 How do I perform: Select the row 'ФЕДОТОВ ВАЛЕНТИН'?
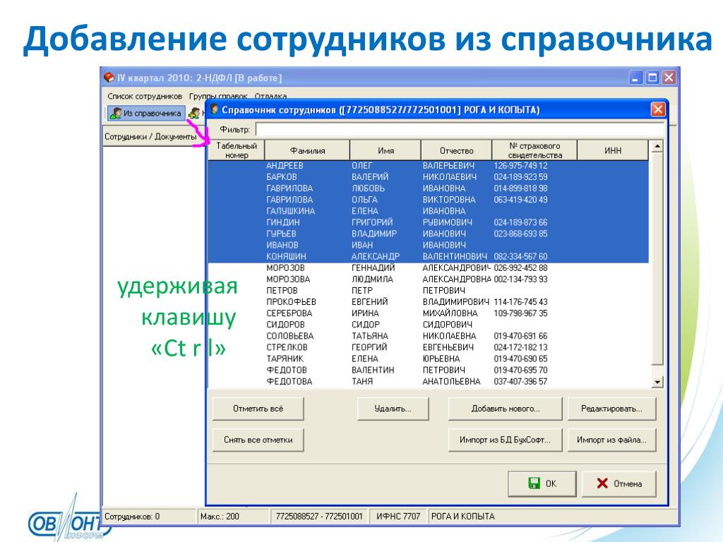[429, 370]
